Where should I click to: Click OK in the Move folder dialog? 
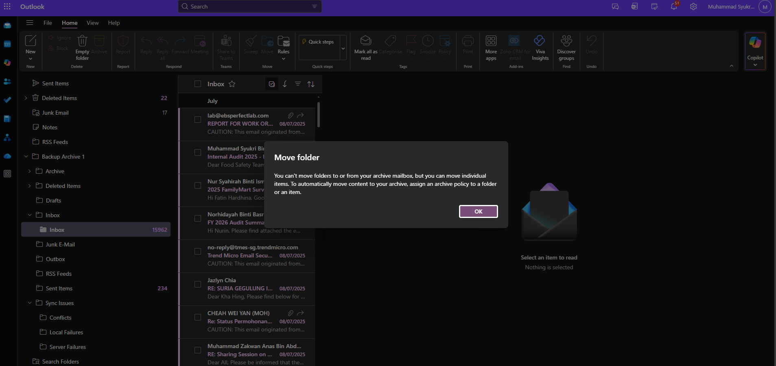click(478, 211)
